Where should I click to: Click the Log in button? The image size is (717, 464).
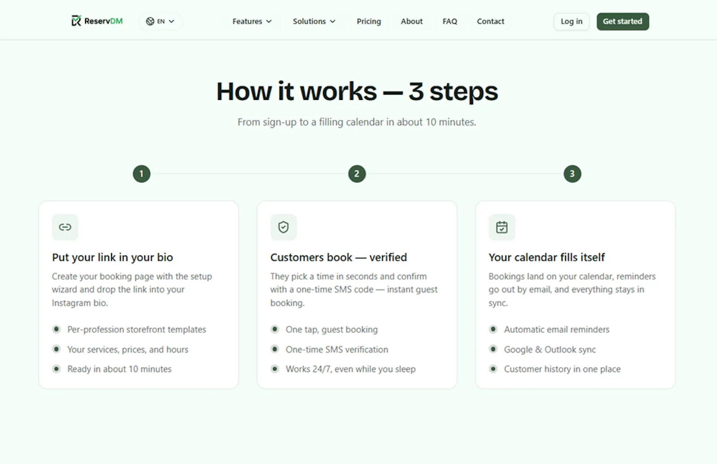tap(571, 21)
